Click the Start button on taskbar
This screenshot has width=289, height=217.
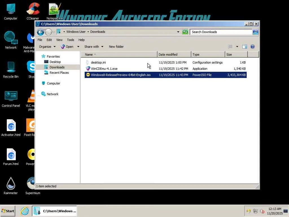tap(8, 211)
